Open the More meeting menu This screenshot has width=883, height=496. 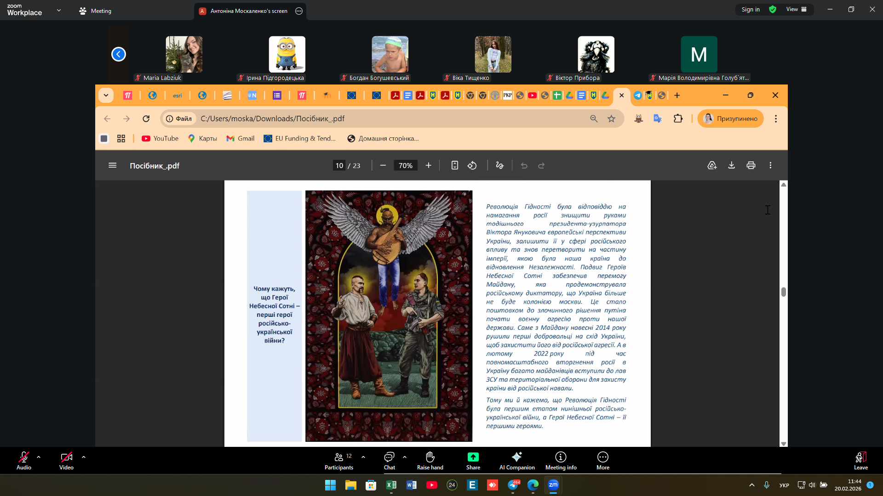point(602,460)
